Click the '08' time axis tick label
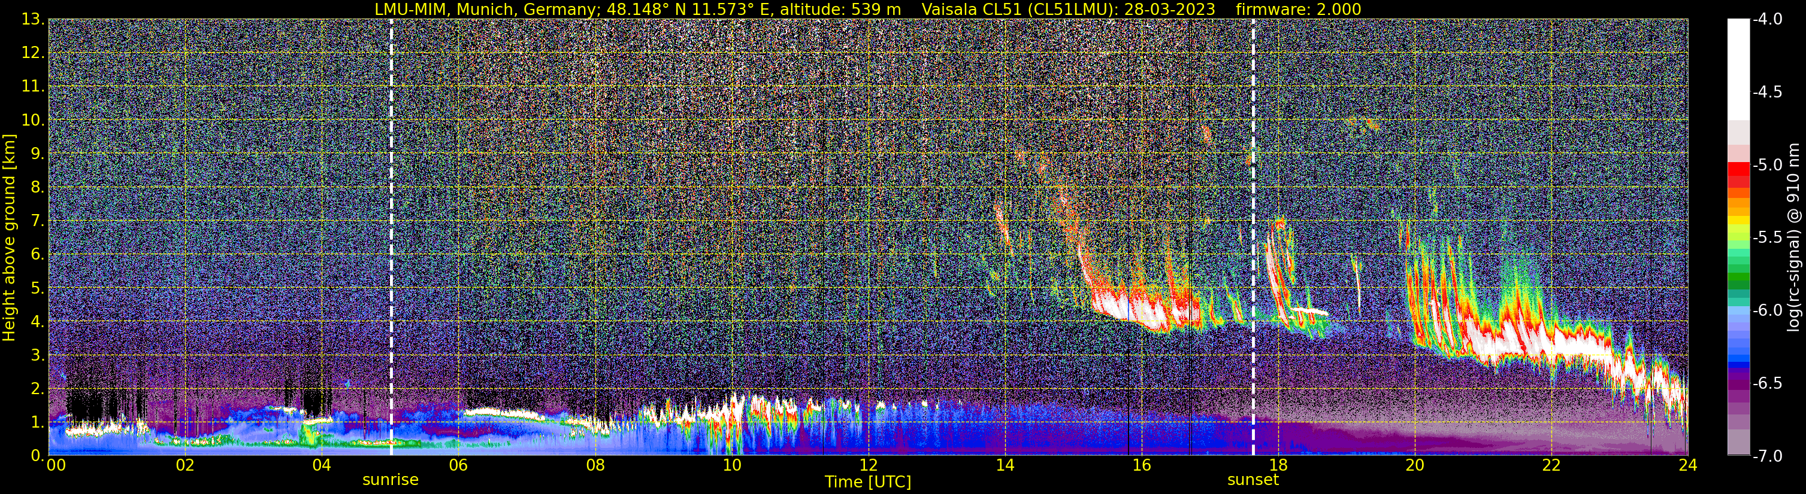 tap(595, 466)
